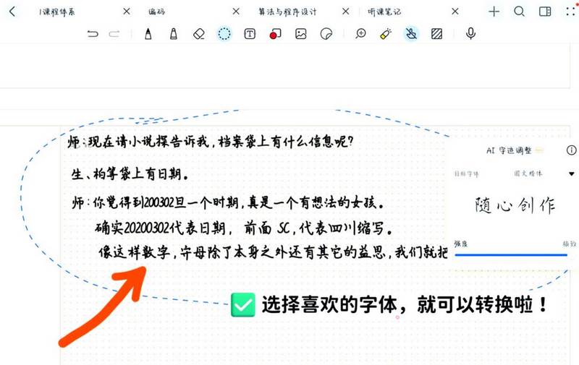Select the hatched pattern tool
579x365 pixels.
(x=437, y=34)
